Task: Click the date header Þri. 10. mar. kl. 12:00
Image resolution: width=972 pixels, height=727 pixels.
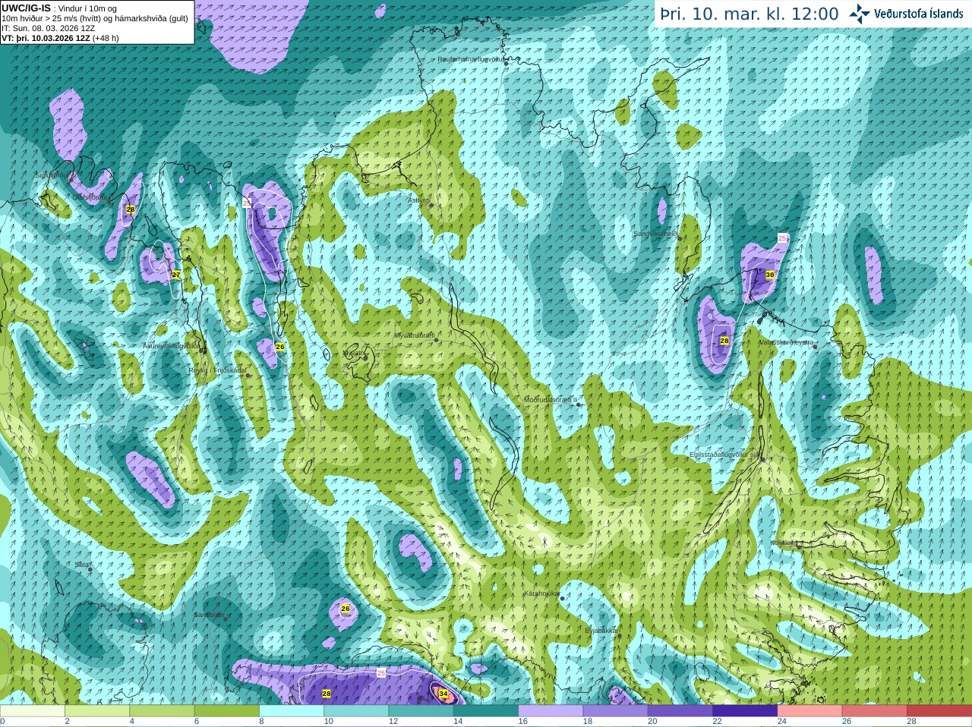Action: pos(749,14)
